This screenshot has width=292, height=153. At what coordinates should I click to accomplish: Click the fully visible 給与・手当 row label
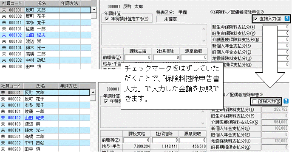click(x=111, y=146)
